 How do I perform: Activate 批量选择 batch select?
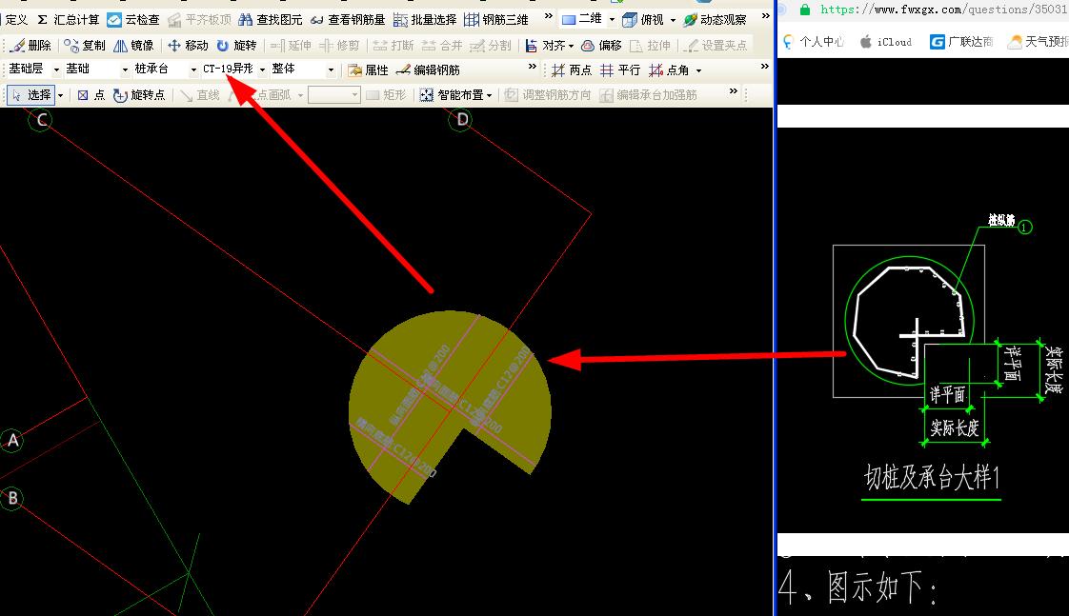coord(426,20)
